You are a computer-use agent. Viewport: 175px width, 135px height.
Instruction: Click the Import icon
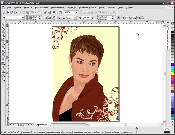pos(46,12)
